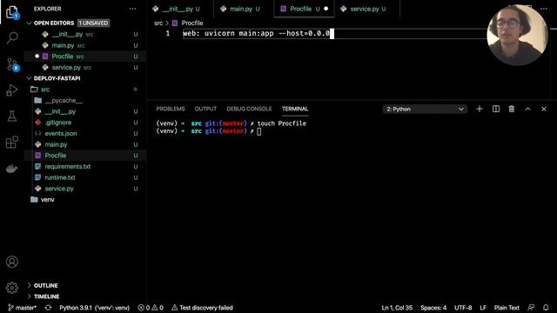Open the Search view in activity bar
This screenshot has width=557, height=313.
pos(12,37)
